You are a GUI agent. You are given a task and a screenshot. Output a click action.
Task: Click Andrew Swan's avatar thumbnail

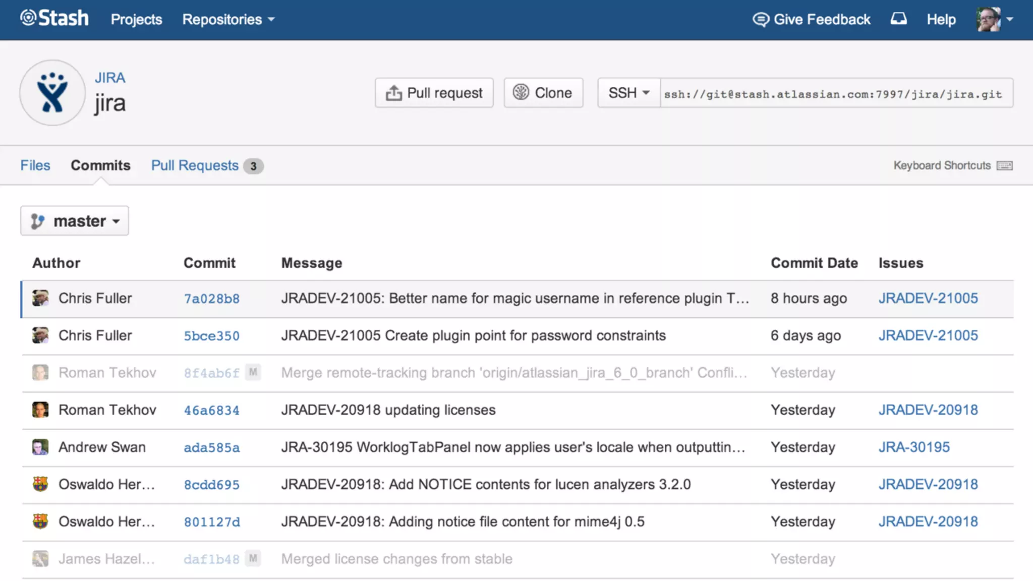pyautogui.click(x=40, y=447)
